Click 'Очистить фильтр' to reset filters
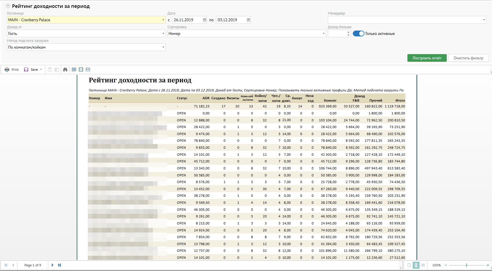 click(468, 58)
